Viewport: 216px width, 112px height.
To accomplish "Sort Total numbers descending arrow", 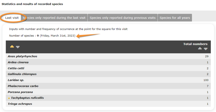I will [x=205, y=49].
